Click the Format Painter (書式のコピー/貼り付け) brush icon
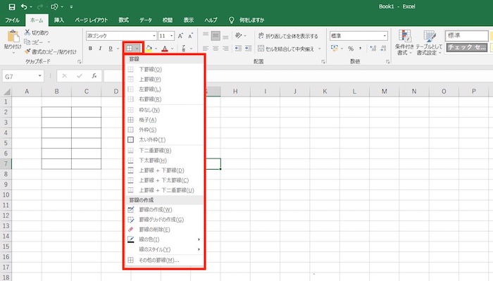Viewport: 493px width, 281px height. coord(27,51)
